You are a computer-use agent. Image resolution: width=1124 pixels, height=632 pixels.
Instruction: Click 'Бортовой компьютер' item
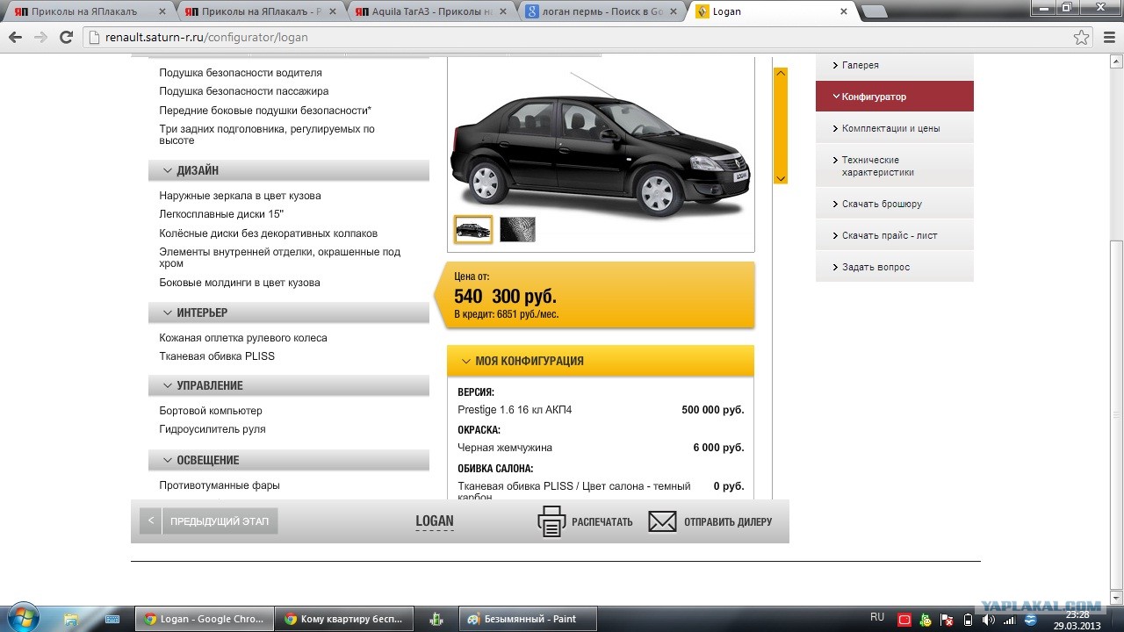(211, 411)
